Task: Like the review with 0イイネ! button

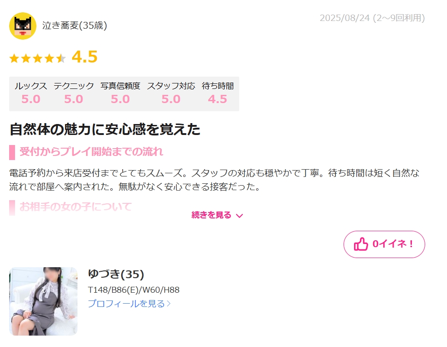Action: tap(384, 244)
